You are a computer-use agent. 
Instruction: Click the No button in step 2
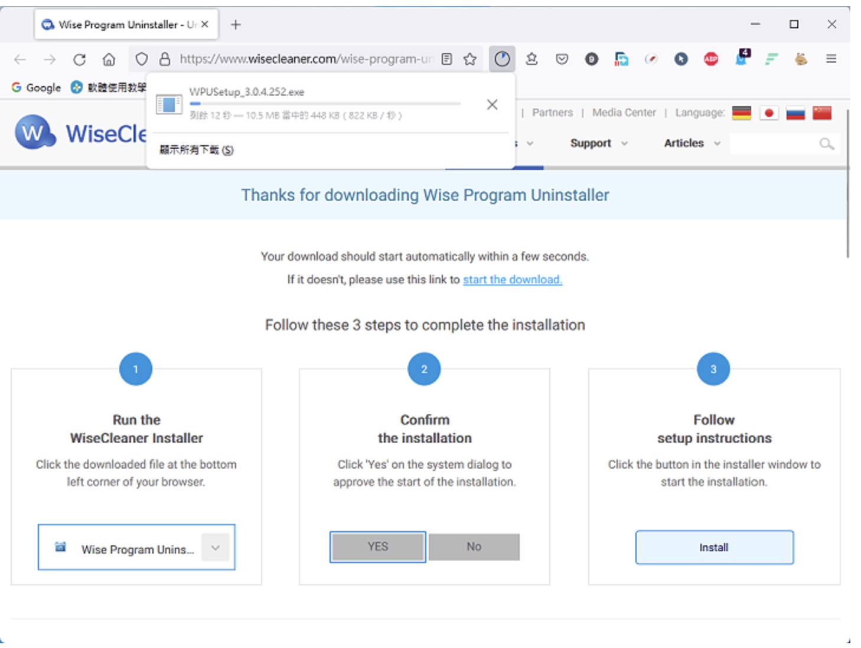[474, 547]
